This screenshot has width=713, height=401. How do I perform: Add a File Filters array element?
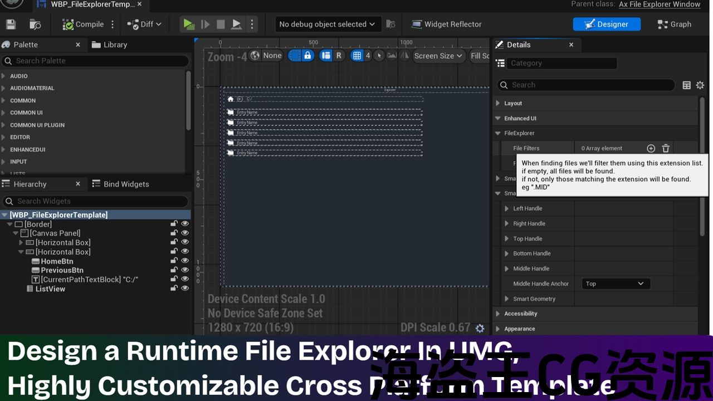tap(651, 148)
